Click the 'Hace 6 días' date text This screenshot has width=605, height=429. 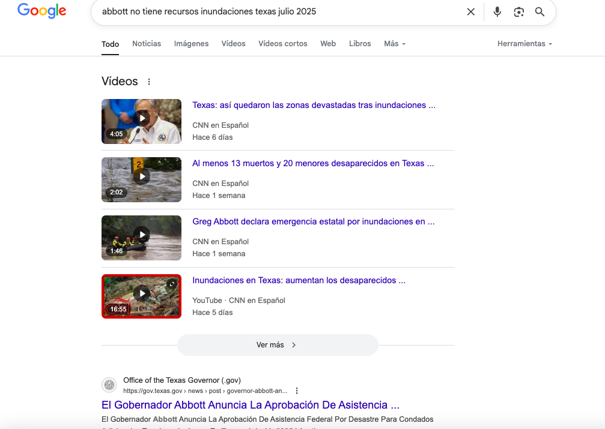[x=213, y=137]
